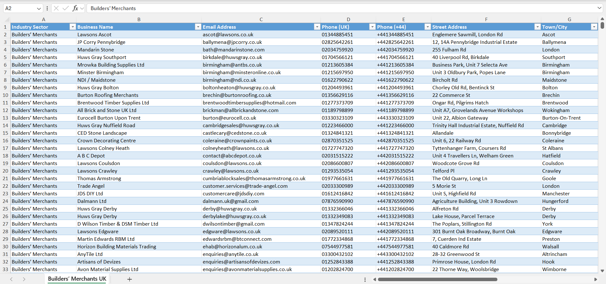Select row 17 header
This screenshot has height=284, width=606.
[x=5, y=148]
